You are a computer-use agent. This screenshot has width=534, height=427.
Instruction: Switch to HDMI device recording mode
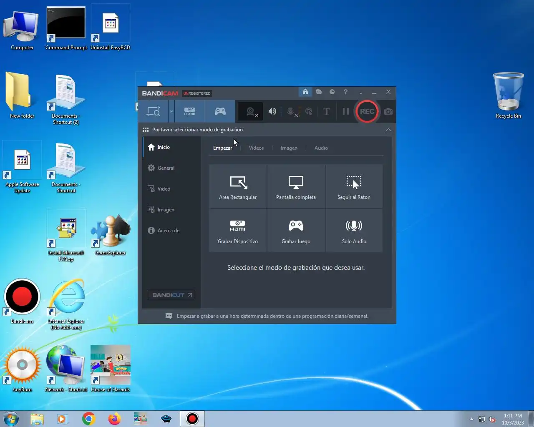click(x=190, y=111)
